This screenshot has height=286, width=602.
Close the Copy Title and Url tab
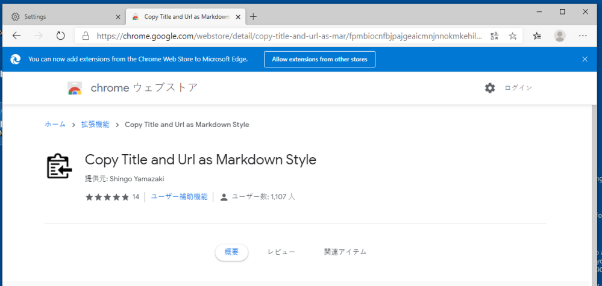click(239, 17)
